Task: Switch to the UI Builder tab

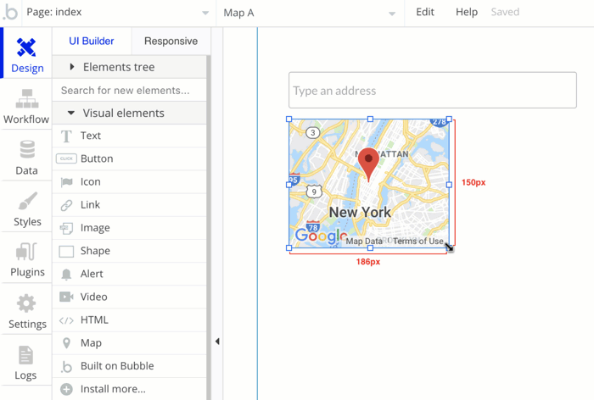Action: pyautogui.click(x=92, y=41)
